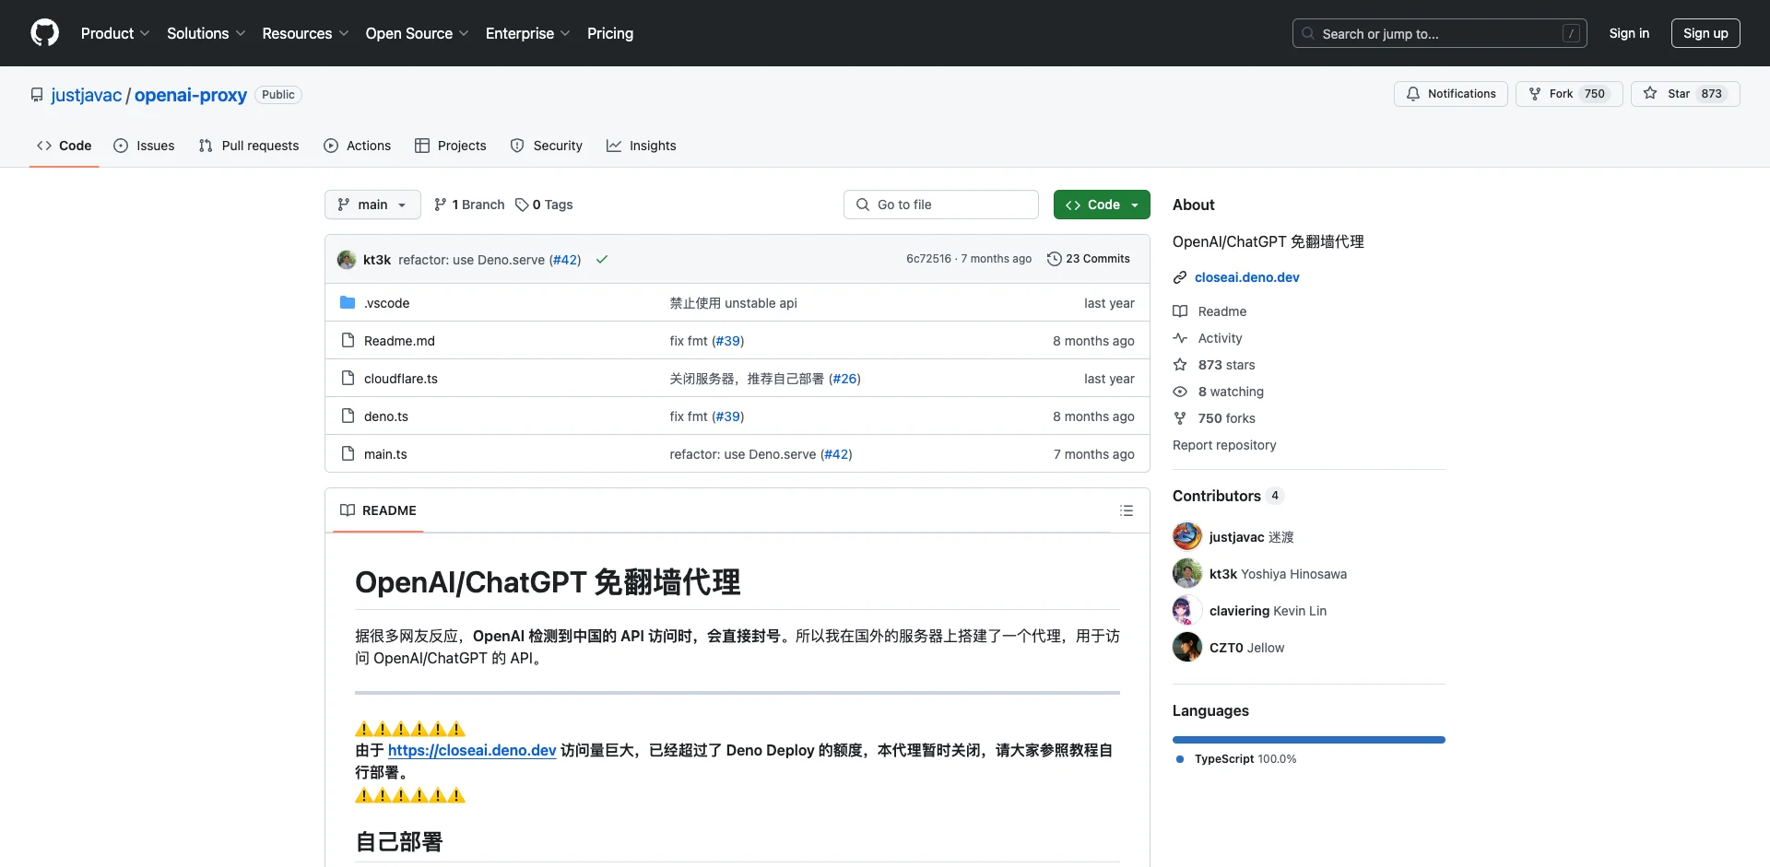Image resolution: width=1770 pixels, height=867 pixels.
Task: Open the #26 link in cloudflare.ts row
Action: (845, 379)
